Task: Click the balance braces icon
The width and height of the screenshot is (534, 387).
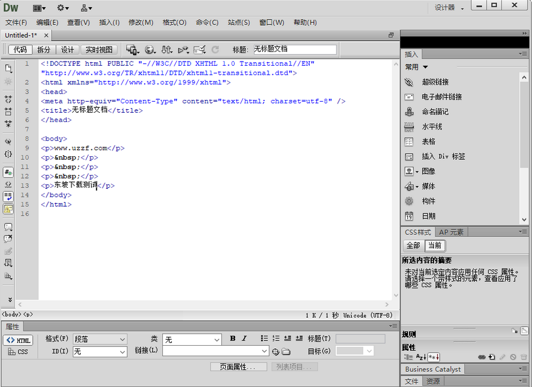Action: coord(8,154)
